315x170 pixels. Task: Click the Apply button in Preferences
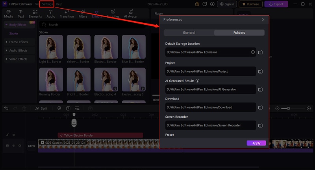[x=256, y=143]
